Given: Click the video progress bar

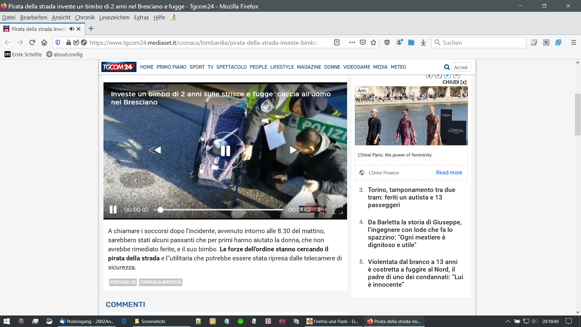Looking at the screenshot, I should click(x=218, y=210).
